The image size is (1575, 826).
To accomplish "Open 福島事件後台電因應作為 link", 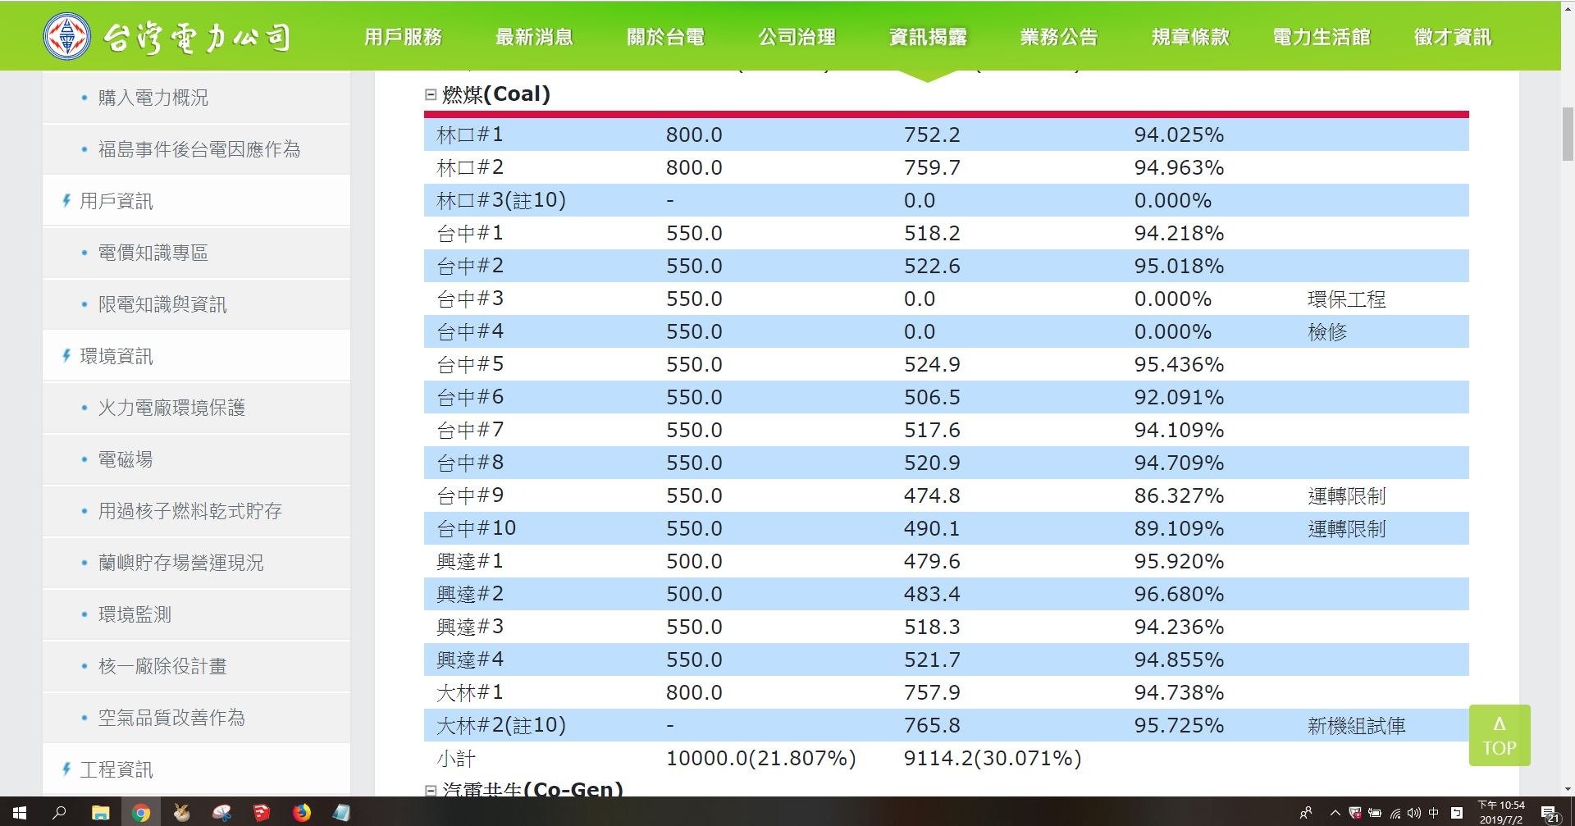I will click(x=199, y=149).
